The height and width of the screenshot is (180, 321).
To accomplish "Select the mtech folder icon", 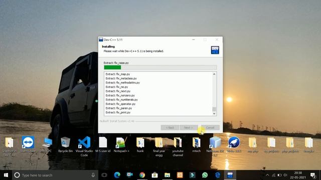I will (196, 144).
